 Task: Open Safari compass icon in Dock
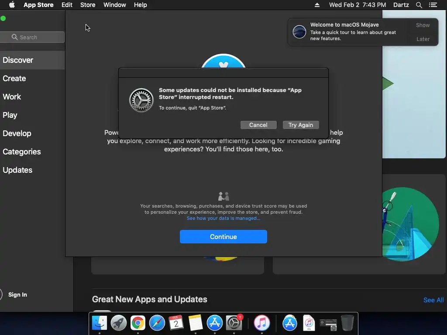(157, 323)
